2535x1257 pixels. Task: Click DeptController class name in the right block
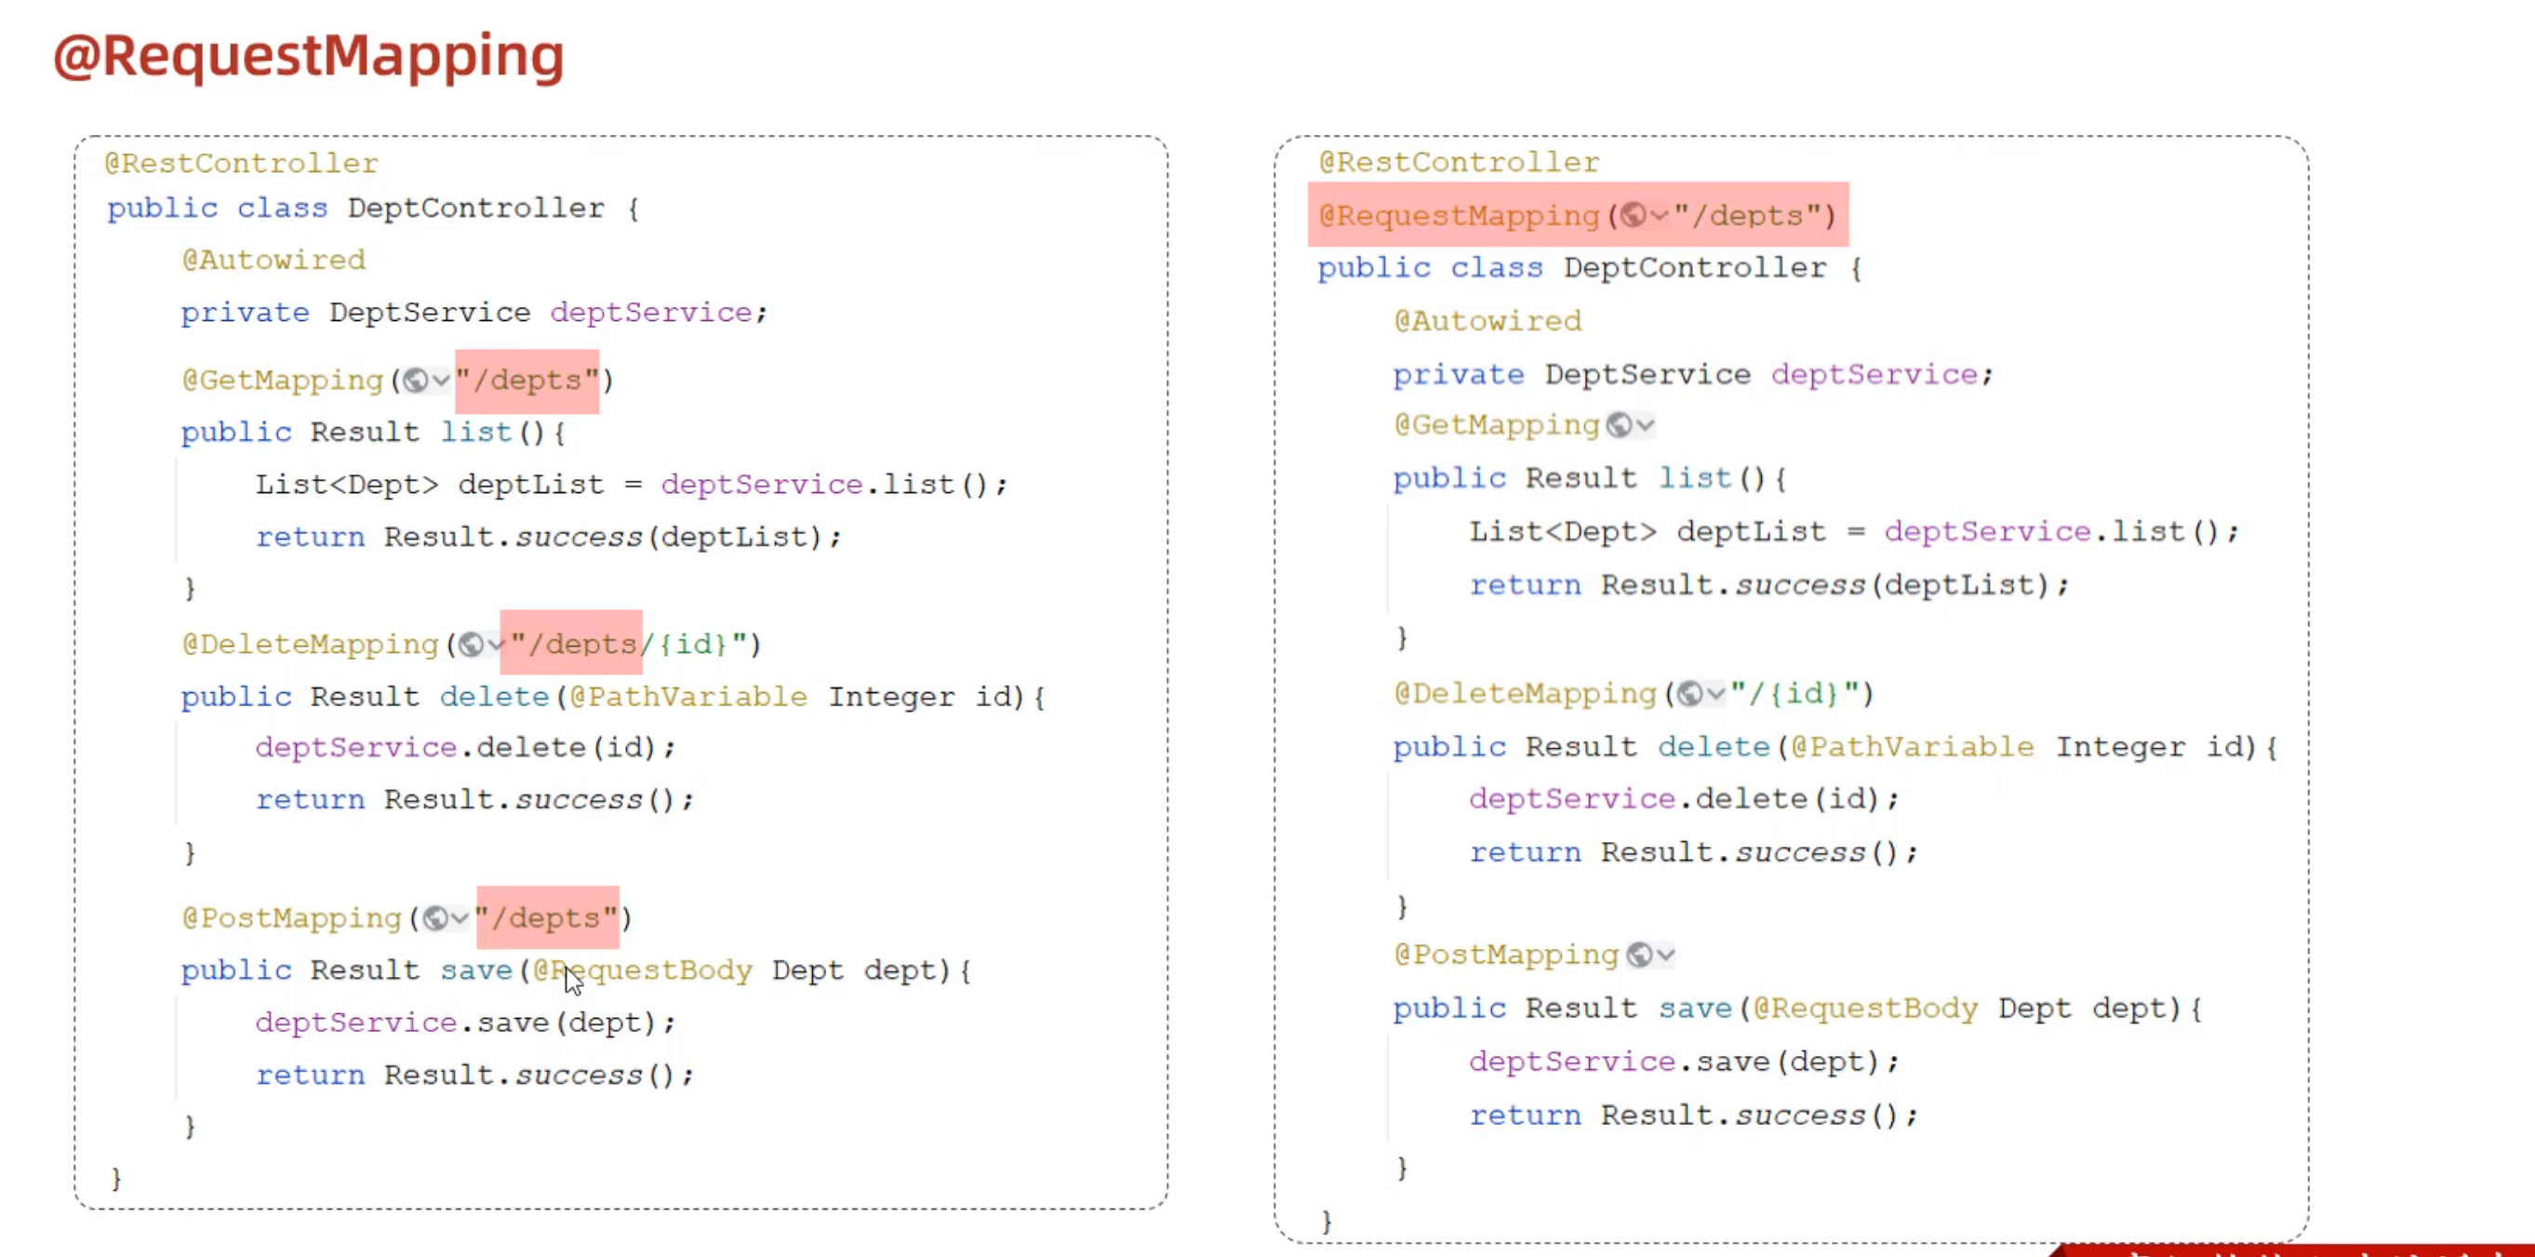coord(1695,268)
